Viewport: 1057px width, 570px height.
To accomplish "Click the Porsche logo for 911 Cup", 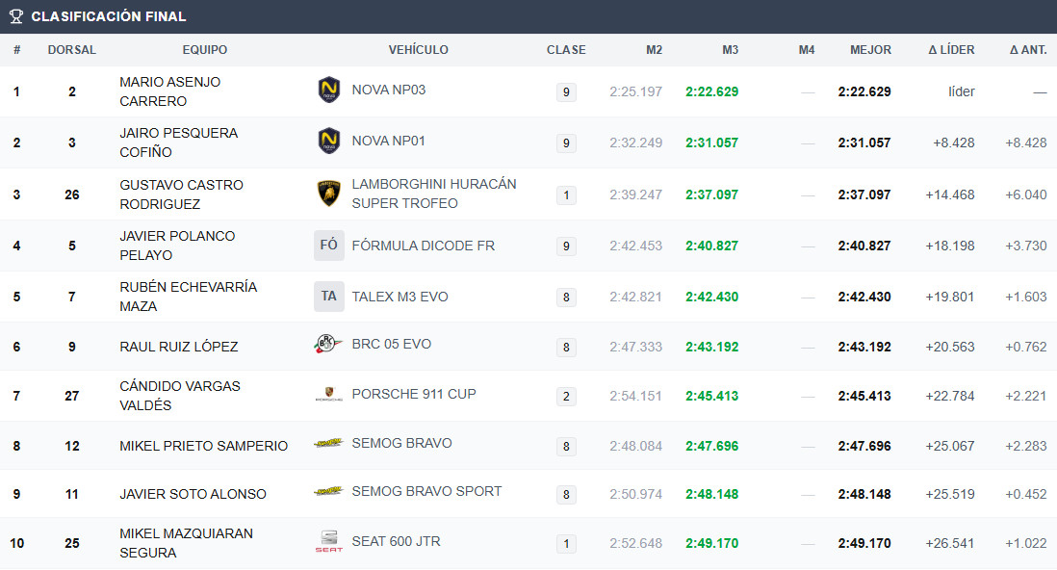I will [329, 394].
